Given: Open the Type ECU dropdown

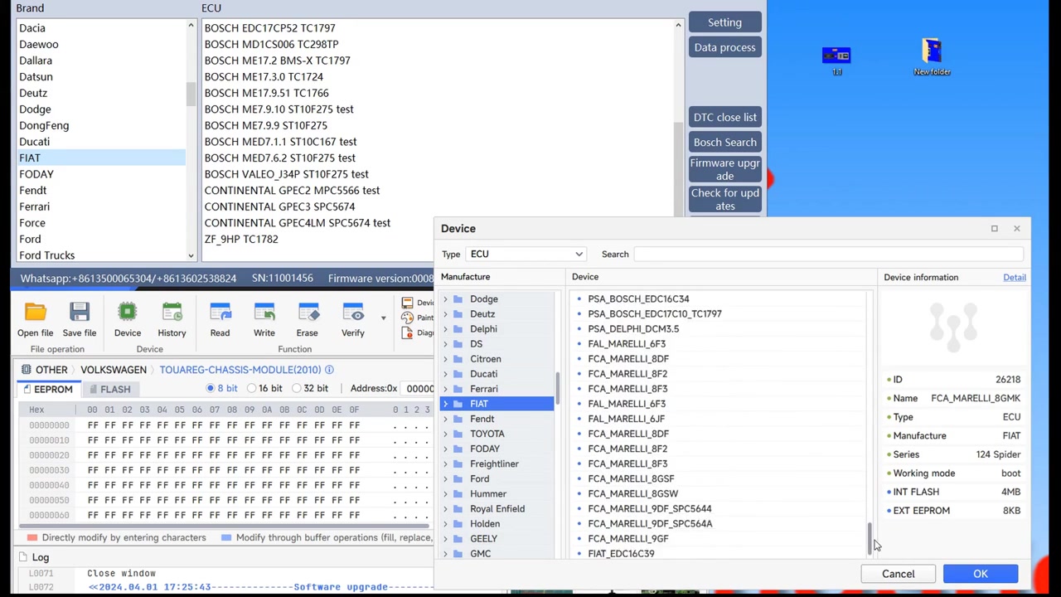Looking at the screenshot, I should click(x=526, y=254).
